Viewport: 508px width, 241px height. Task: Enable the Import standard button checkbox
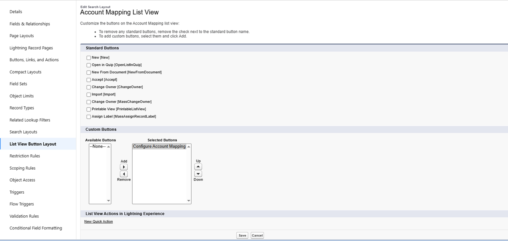89,95
